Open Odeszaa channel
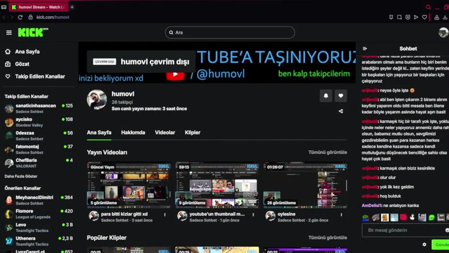Image resolution: width=449 pixels, height=253 pixels. click(x=39, y=136)
